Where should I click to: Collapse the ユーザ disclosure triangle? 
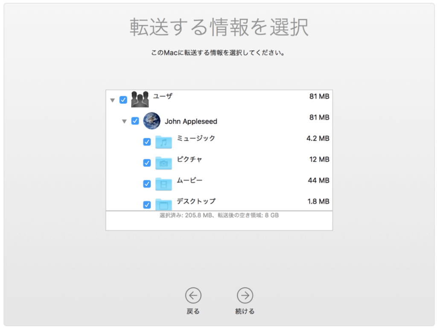(x=113, y=100)
